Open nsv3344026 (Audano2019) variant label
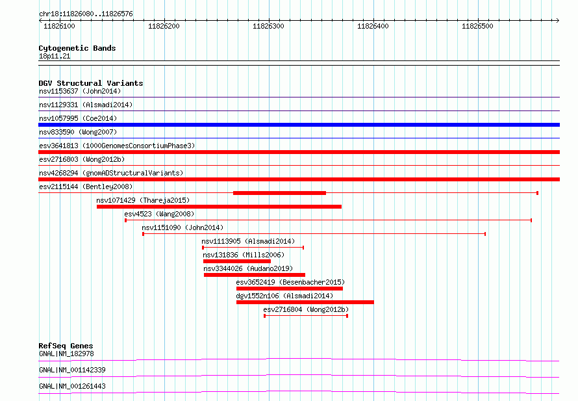 [248, 268]
